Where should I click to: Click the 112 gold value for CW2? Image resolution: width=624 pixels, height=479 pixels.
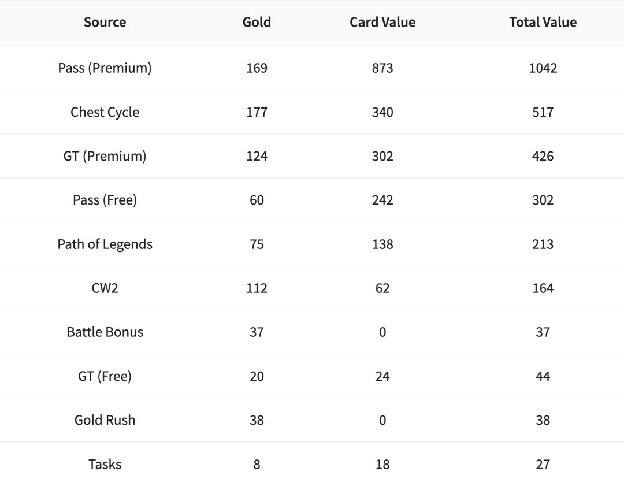(257, 288)
